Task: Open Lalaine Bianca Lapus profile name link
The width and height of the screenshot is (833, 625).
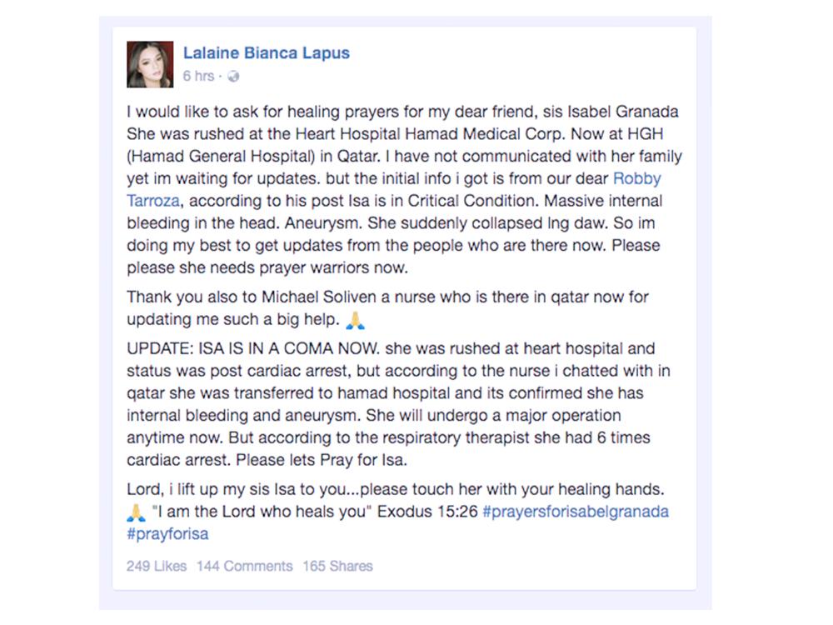Action: [266, 53]
